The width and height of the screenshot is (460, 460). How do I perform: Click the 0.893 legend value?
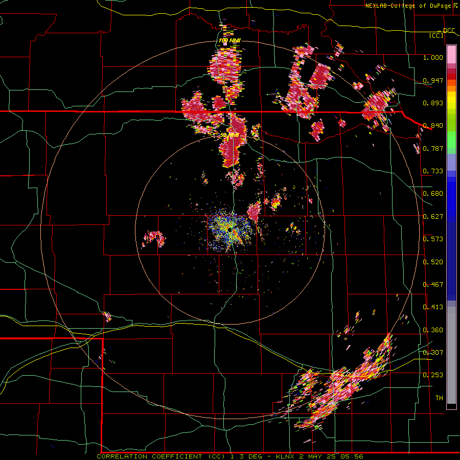pos(433,103)
